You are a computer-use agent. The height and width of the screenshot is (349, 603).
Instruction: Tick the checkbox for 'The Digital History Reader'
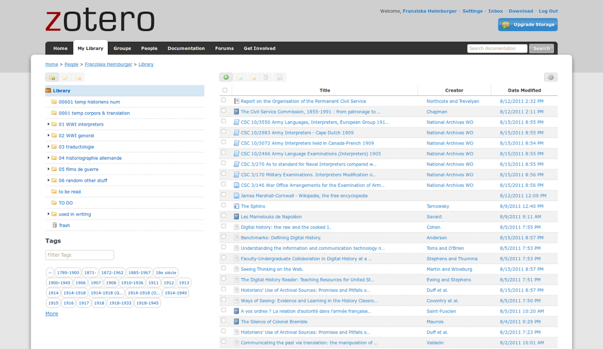pos(223,278)
